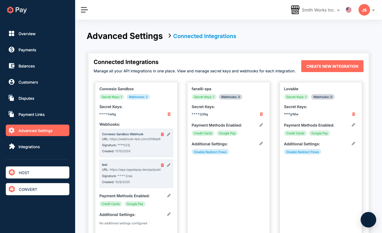This screenshot has width=382, height=233.
Task: Click the Lovable card title
Action: [x=291, y=89]
